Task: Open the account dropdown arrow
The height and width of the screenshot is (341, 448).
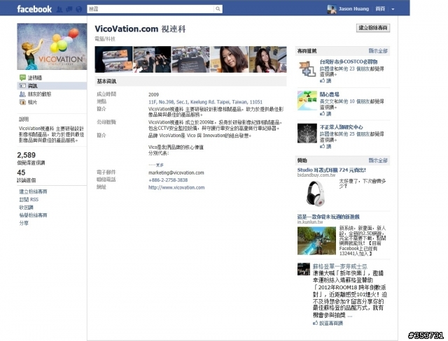Action: pyautogui.click(x=393, y=9)
